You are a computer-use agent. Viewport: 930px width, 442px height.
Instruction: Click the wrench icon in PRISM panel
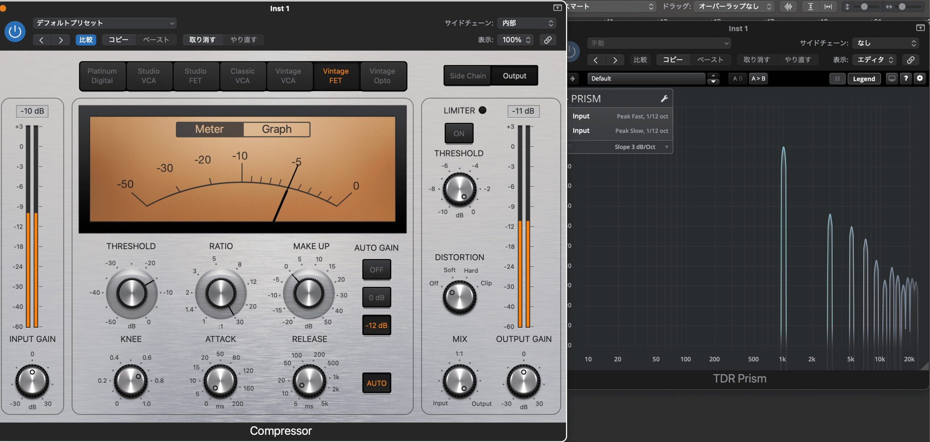[x=664, y=99]
